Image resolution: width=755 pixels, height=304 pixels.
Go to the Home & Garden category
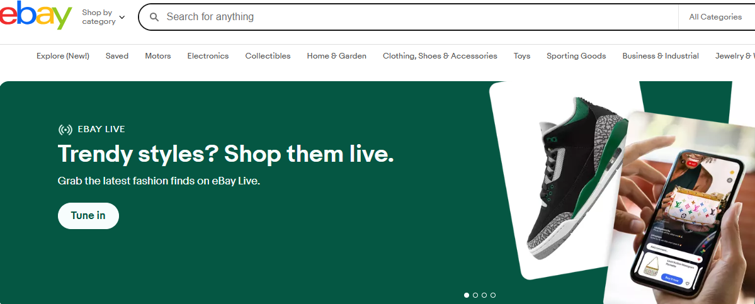[x=337, y=56]
